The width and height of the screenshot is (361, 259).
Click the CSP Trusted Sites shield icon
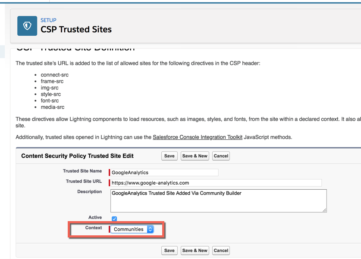(x=27, y=26)
